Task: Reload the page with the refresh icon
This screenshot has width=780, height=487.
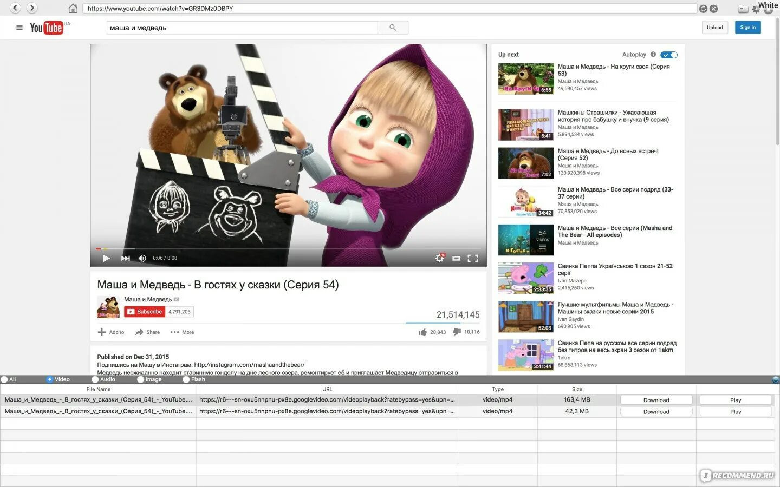Action: (x=703, y=9)
